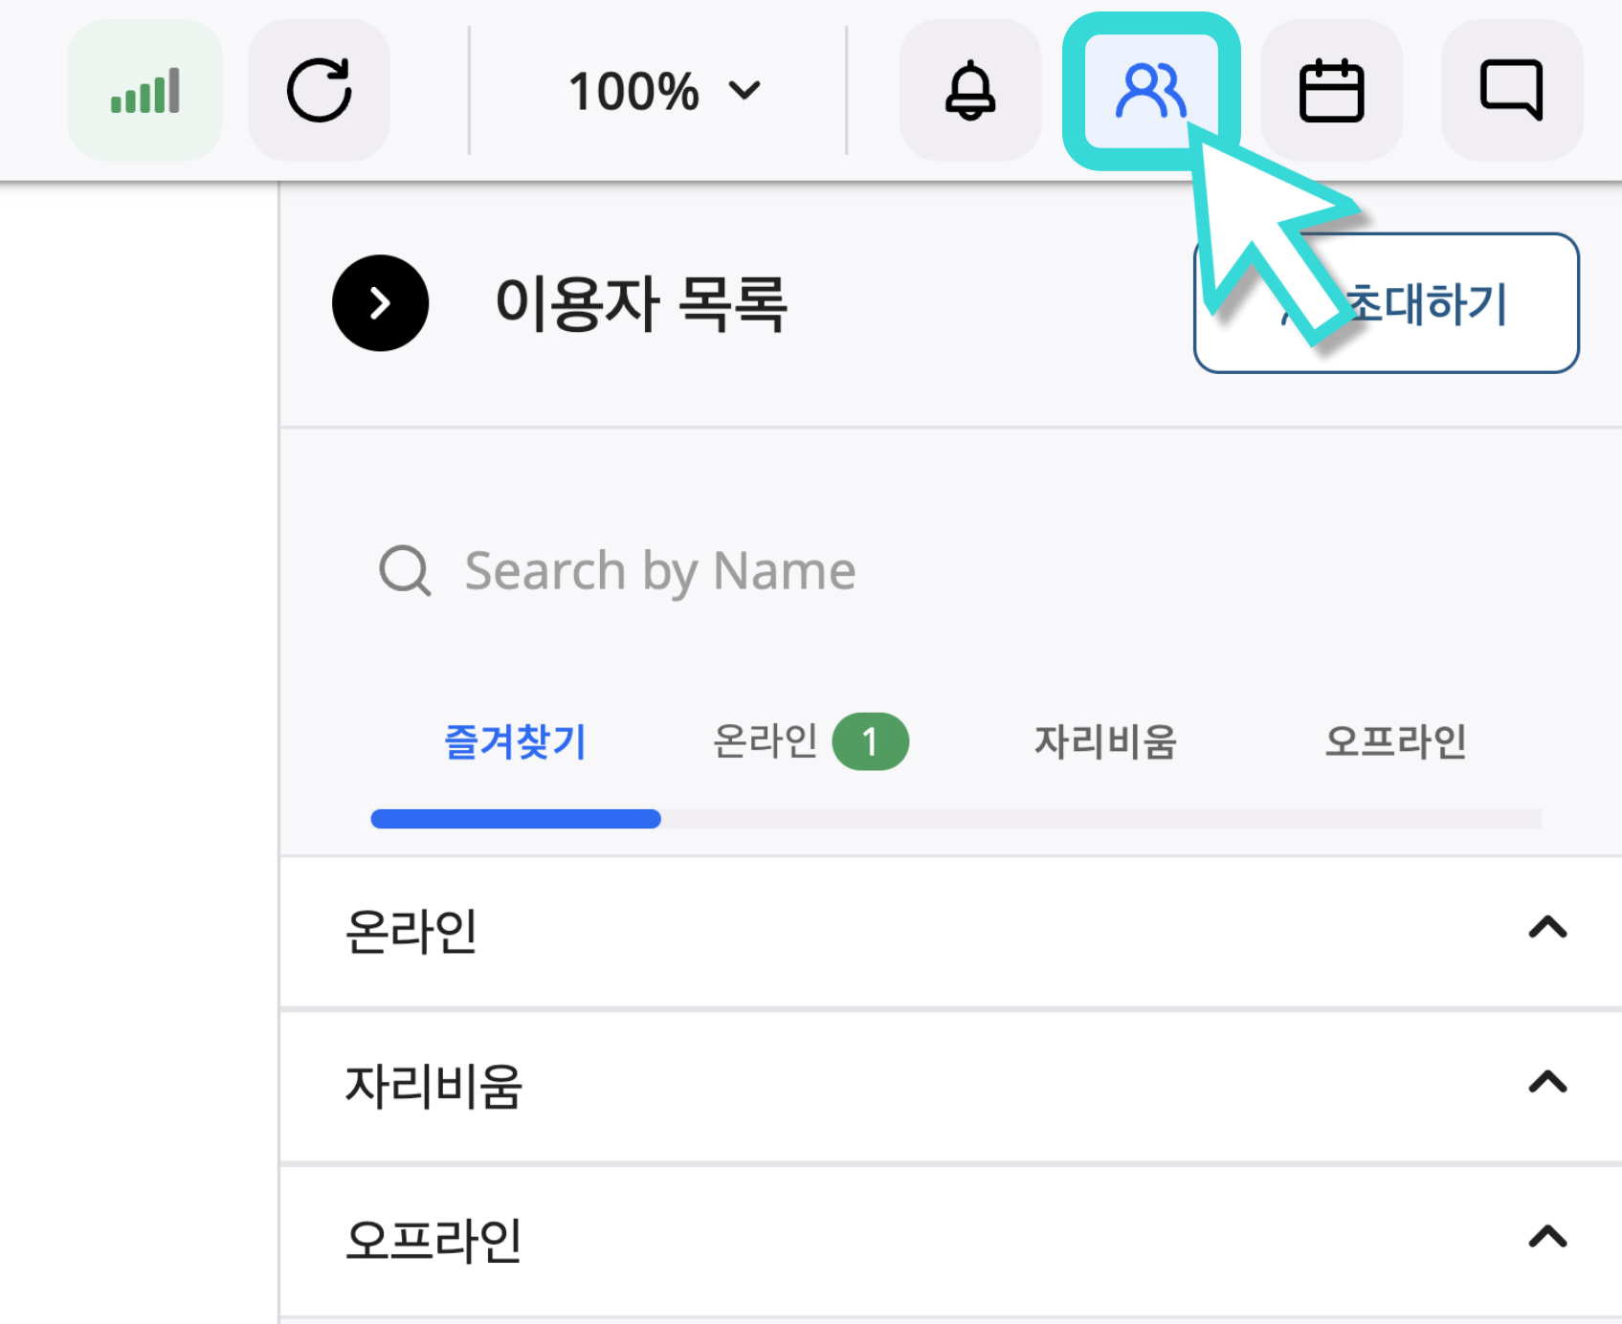Switch to the 온라인 tab
The height and width of the screenshot is (1324, 1622).
tap(766, 741)
